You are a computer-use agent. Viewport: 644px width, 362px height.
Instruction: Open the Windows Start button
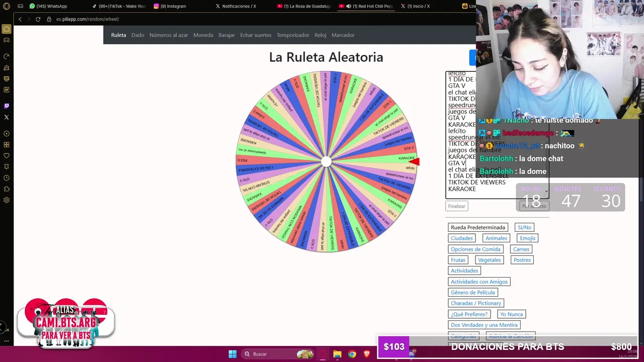coord(232,354)
